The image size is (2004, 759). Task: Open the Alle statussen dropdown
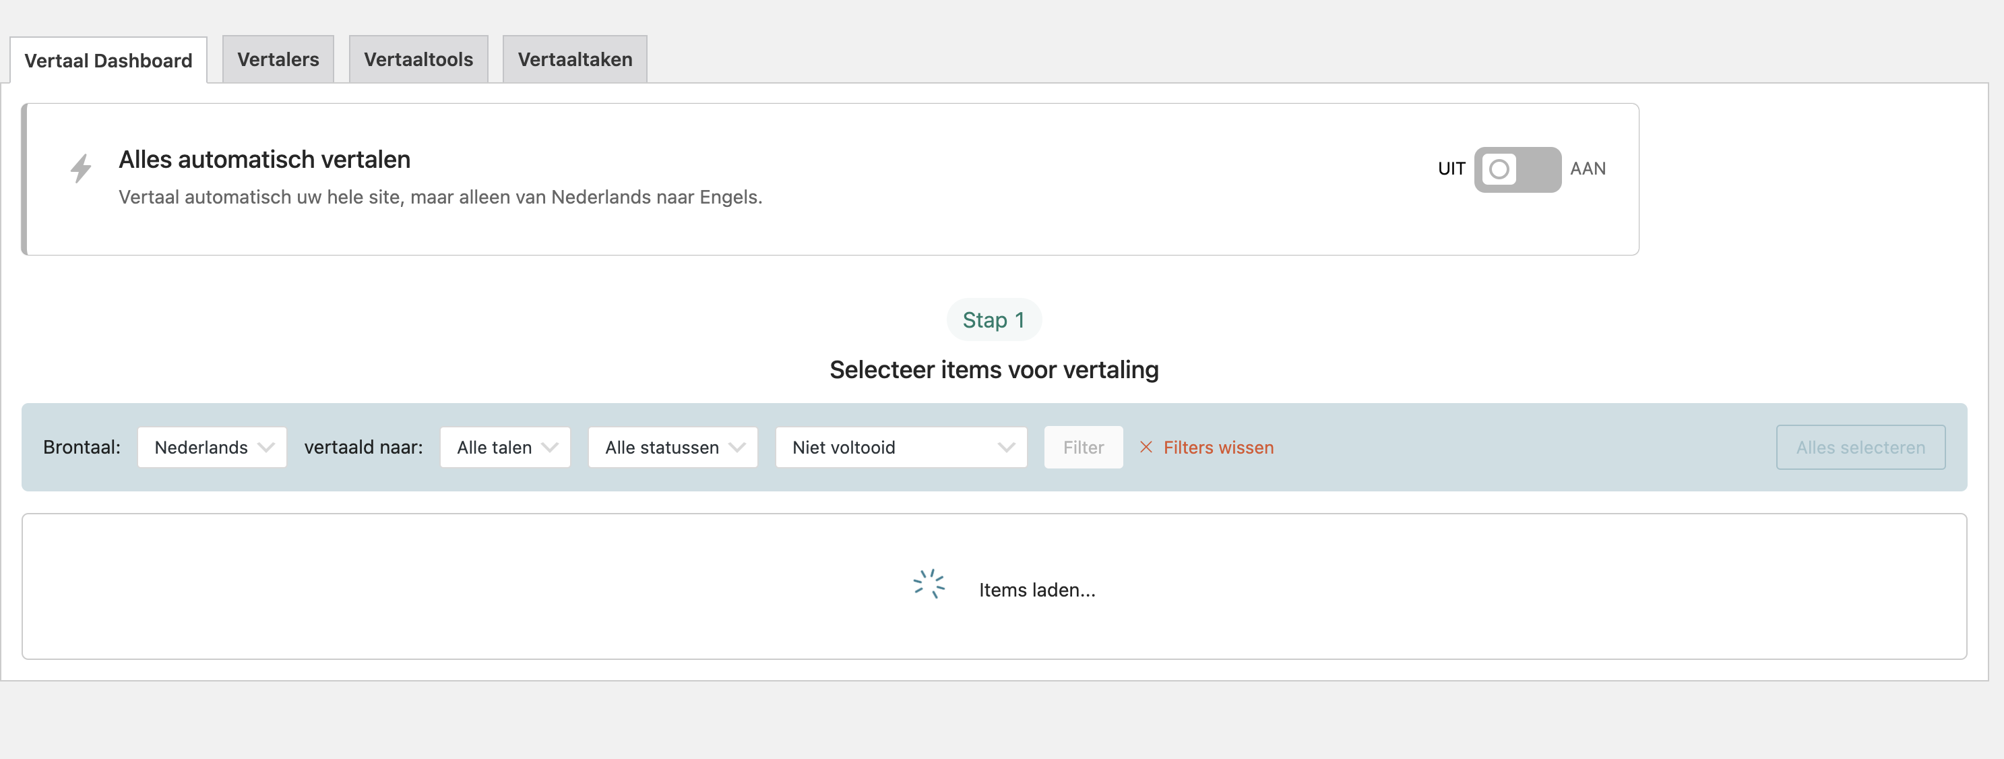click(x=673, y=447)
